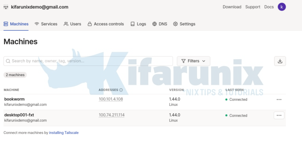Open the Settings tab
The width and height of the screenshot is (302, 144).
184,24
